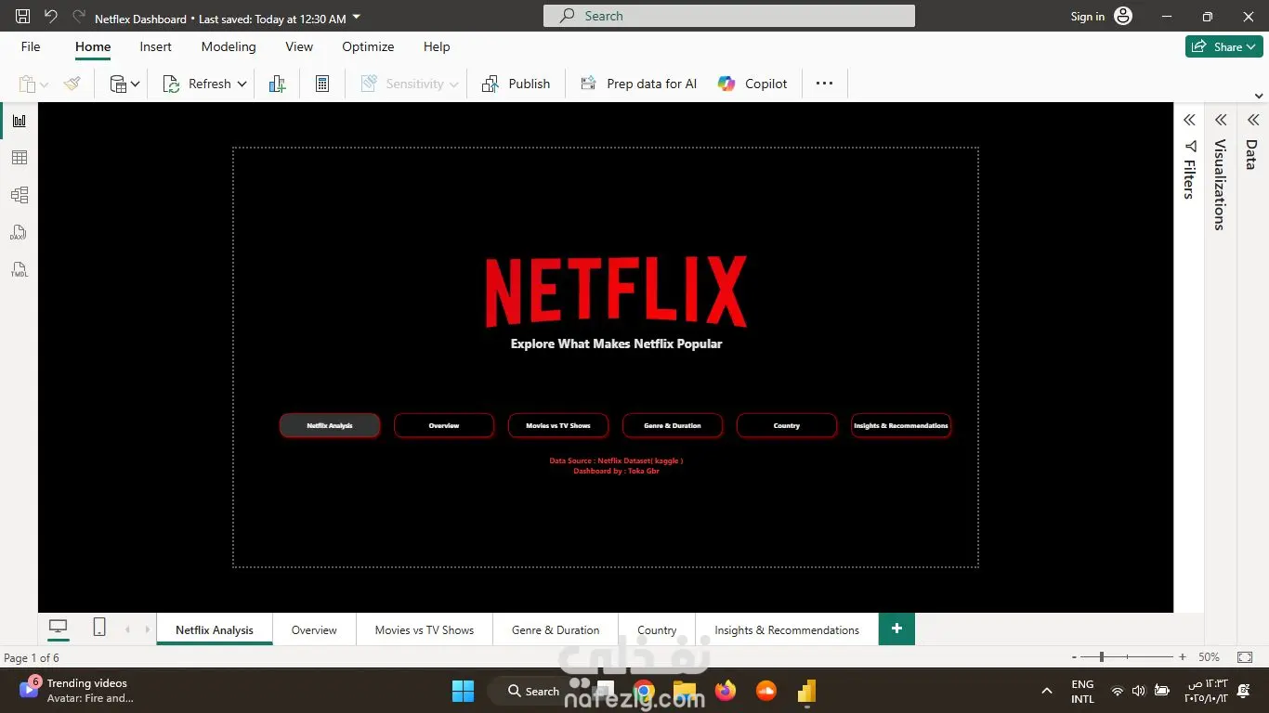
Task: Select the 'Data Source : Netflix Dataset' text
Action: (x=616, y=460)
